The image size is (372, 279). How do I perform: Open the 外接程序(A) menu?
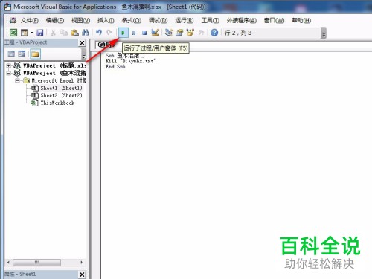(x=242, y=20)
